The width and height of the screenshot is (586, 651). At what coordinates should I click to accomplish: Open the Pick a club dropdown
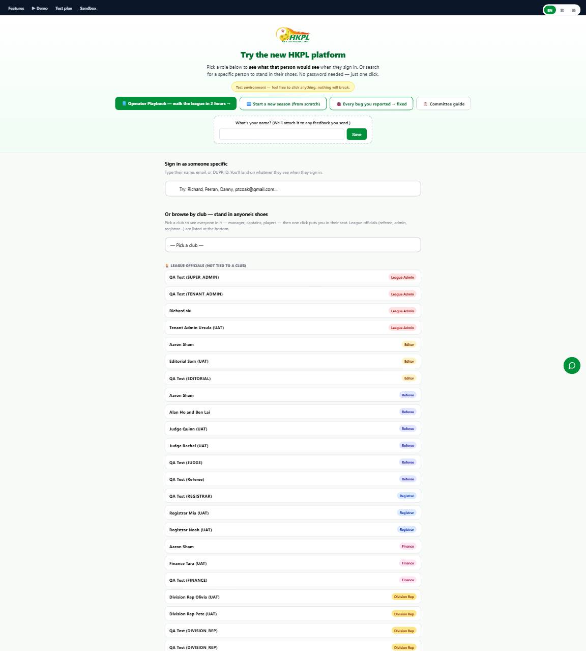(293, 245)
